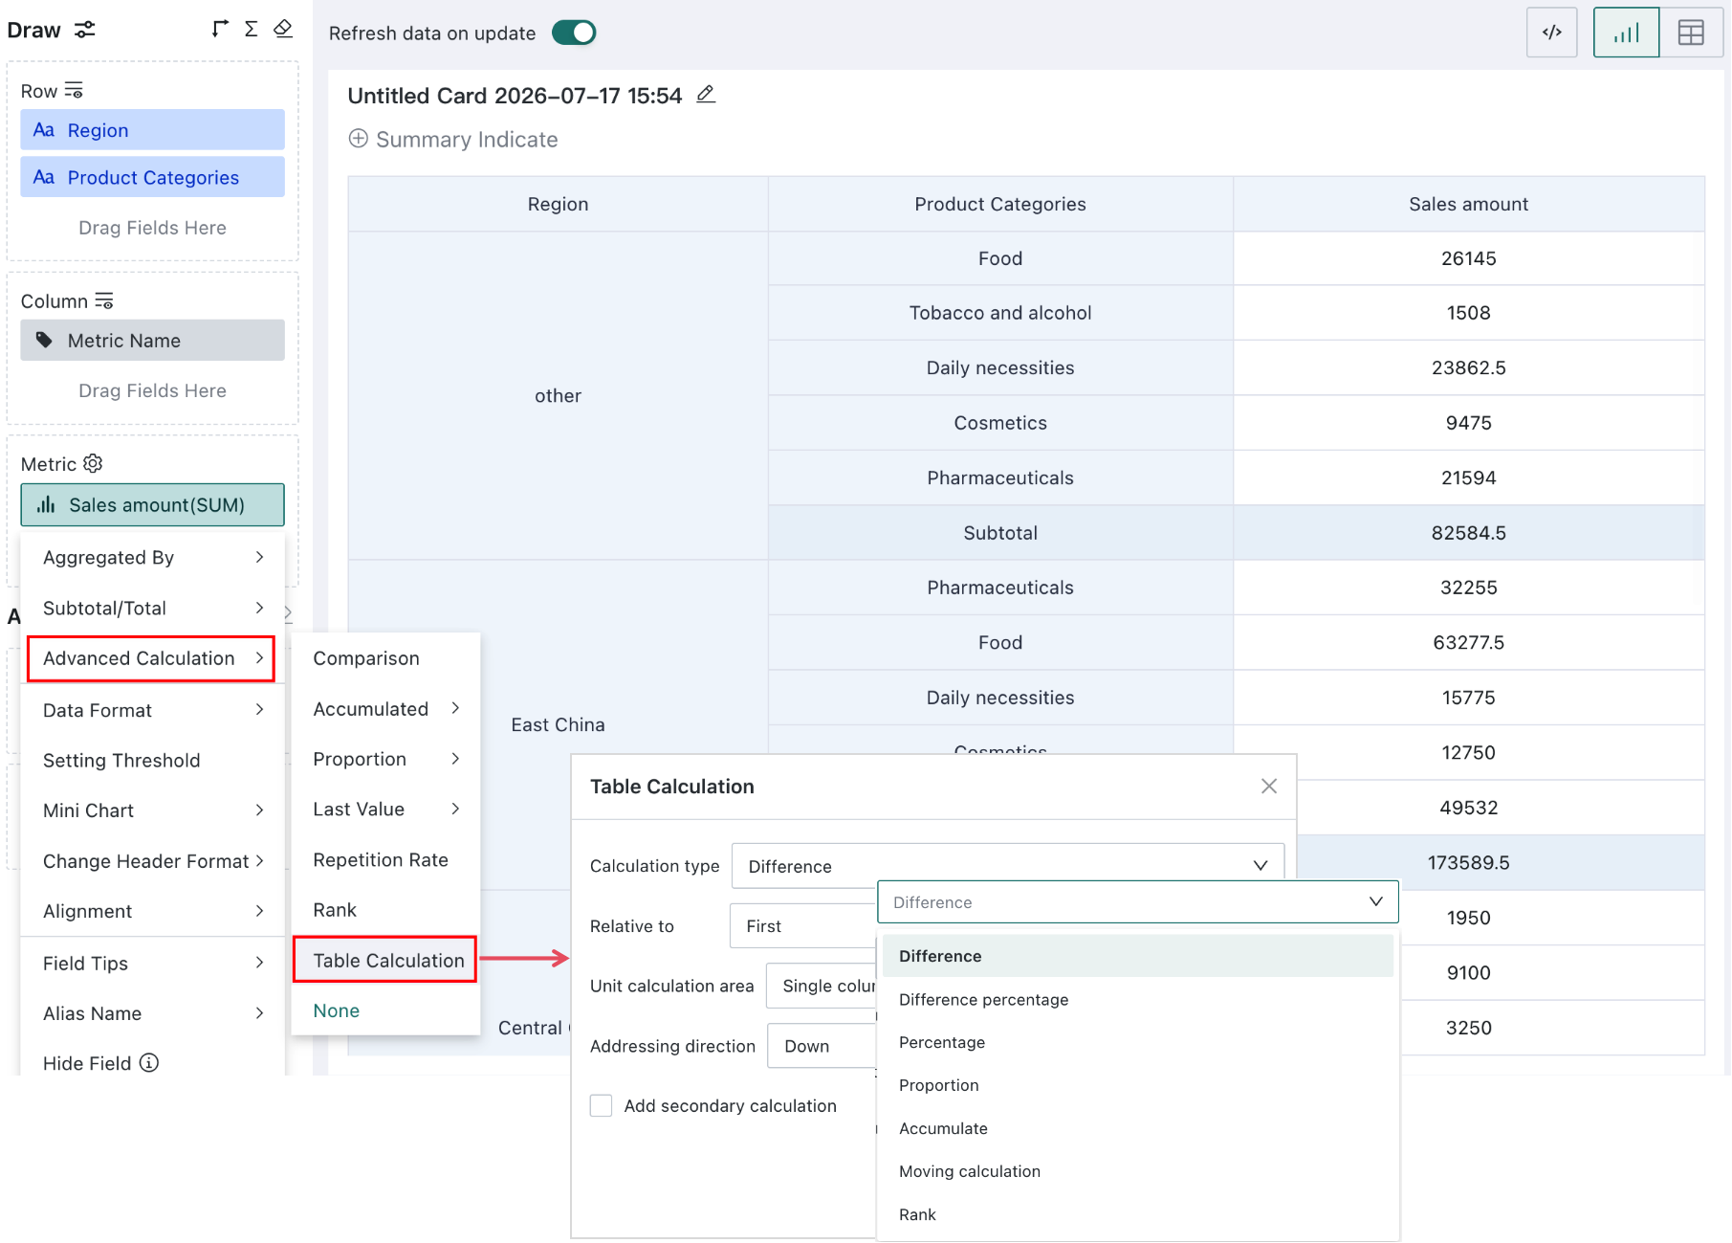
Task: Open the Addressing direction dropdown
Action: click(x=822, y=1046)
